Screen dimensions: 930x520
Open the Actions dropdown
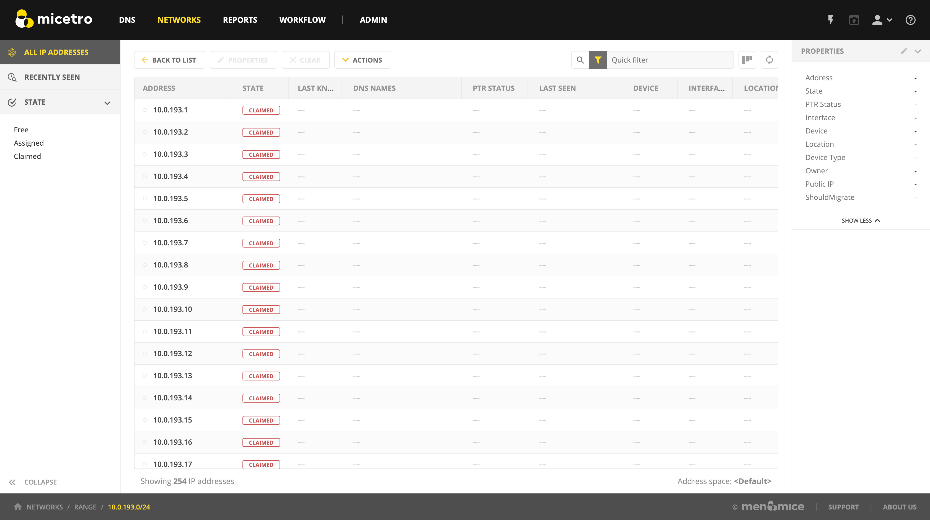click(363, 60)
